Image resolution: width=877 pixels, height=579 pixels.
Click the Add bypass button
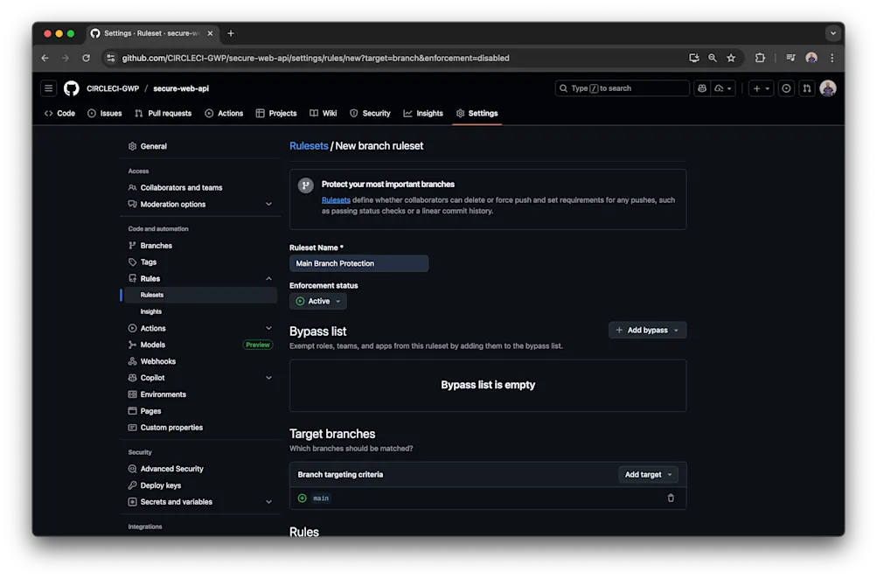(x=647, y=330)
